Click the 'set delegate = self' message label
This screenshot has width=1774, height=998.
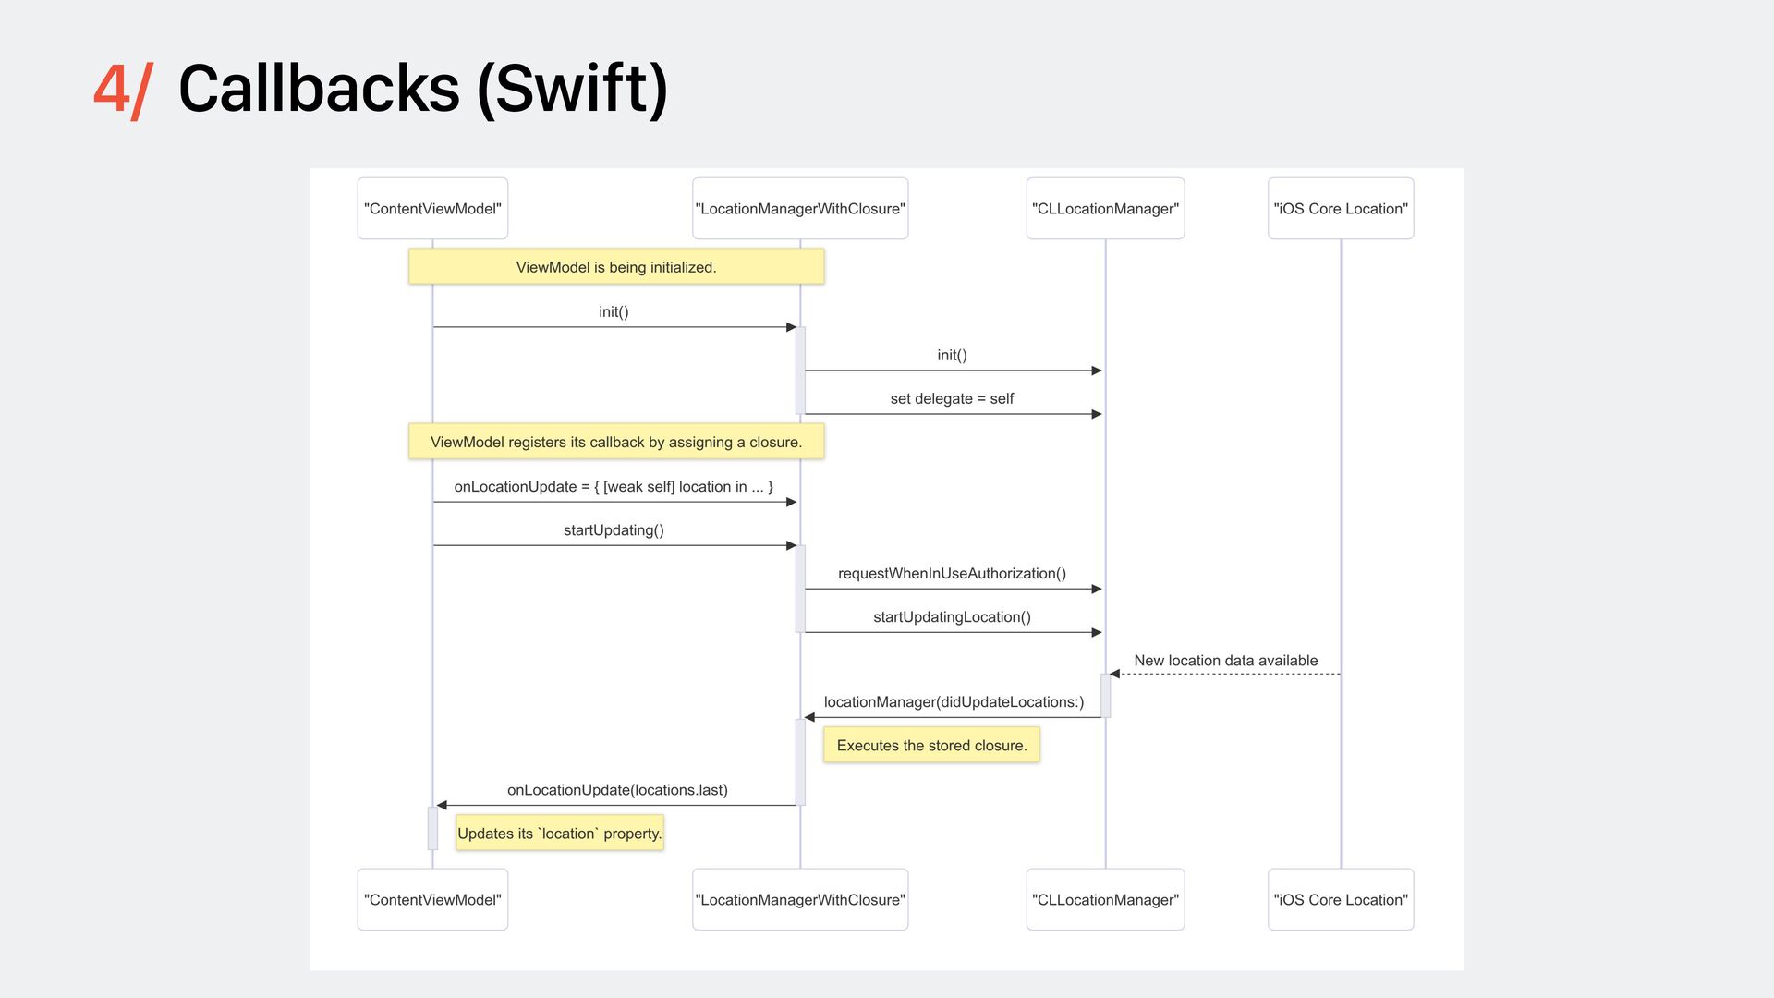(x=952, y=398)
